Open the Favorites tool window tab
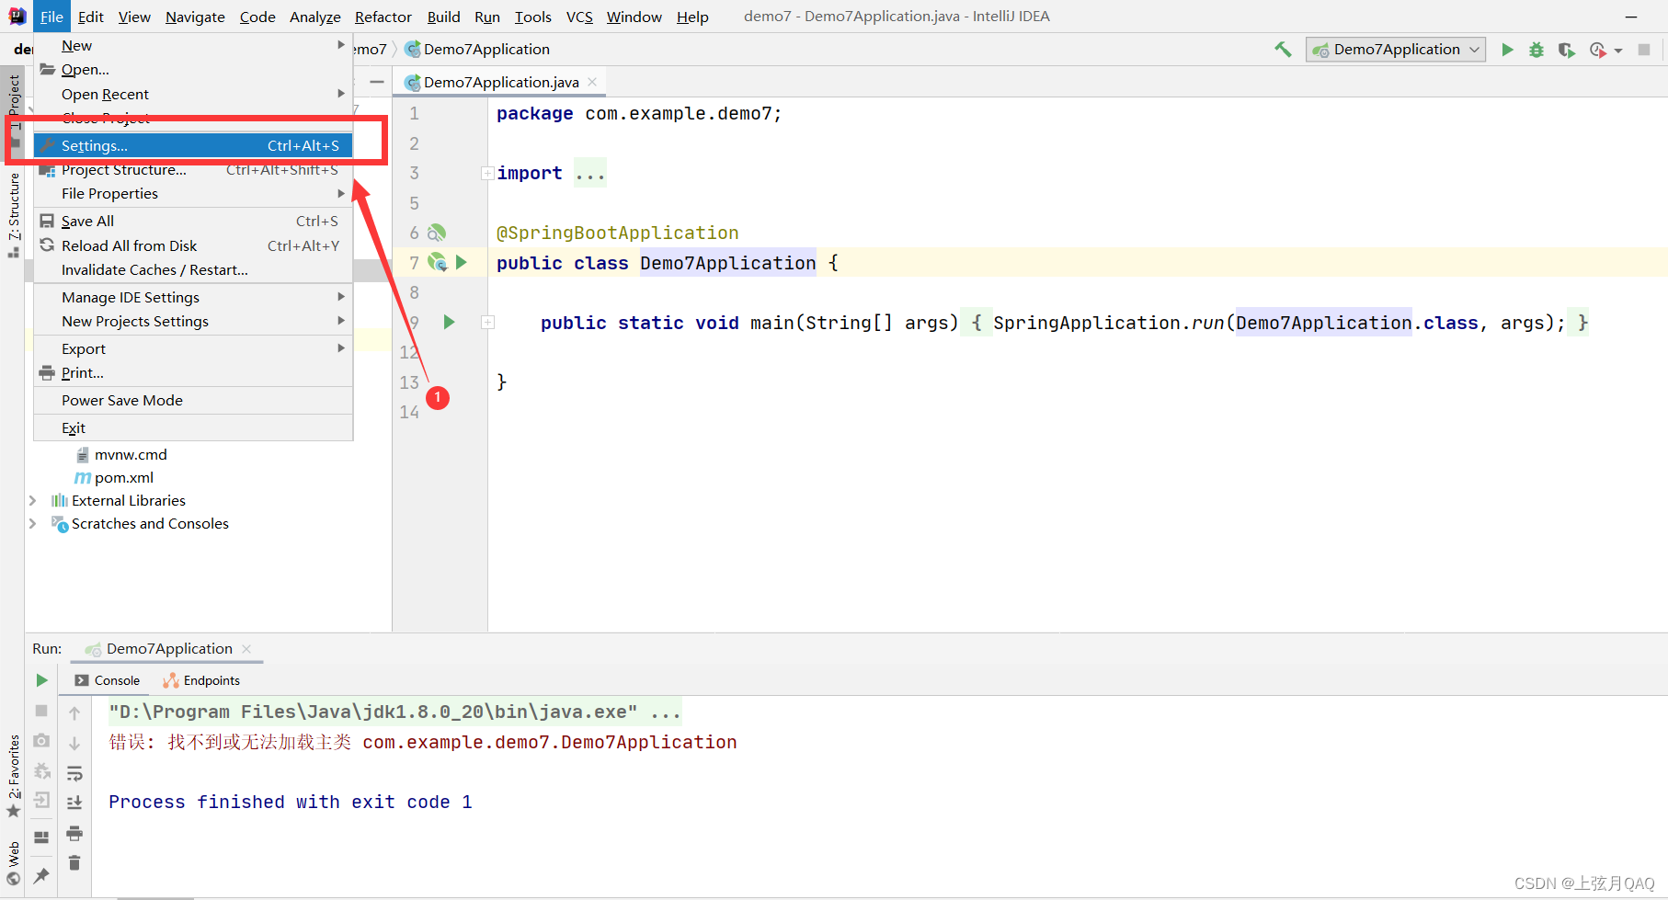This screenshot has height=900, width=1668. pyautogui.click(x=14, y=775)
